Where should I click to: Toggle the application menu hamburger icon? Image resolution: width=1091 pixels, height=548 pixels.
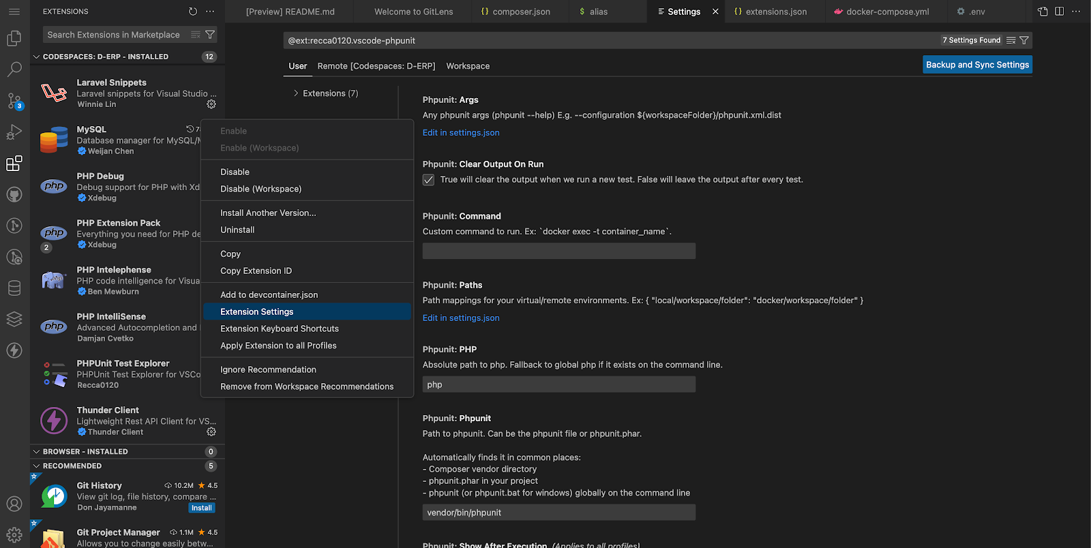pyautogui.click(x=14, y=12)
